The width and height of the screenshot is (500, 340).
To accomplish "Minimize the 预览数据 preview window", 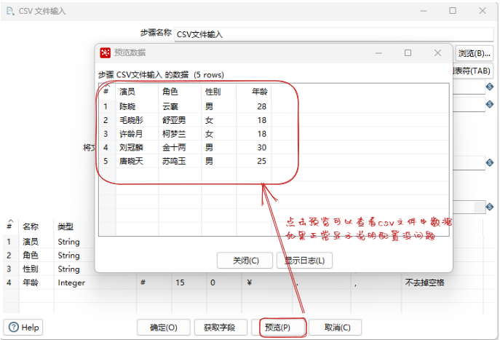I will pyautogui.click(x=378, y=53).
